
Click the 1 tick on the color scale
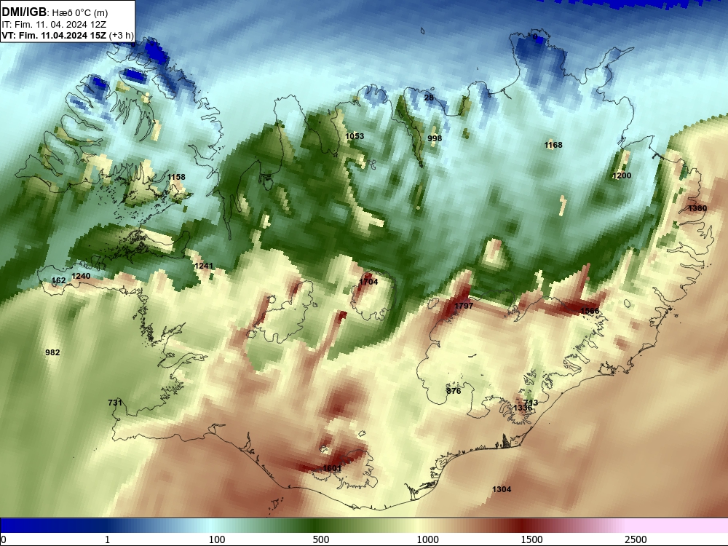click(x=107, y=539)
